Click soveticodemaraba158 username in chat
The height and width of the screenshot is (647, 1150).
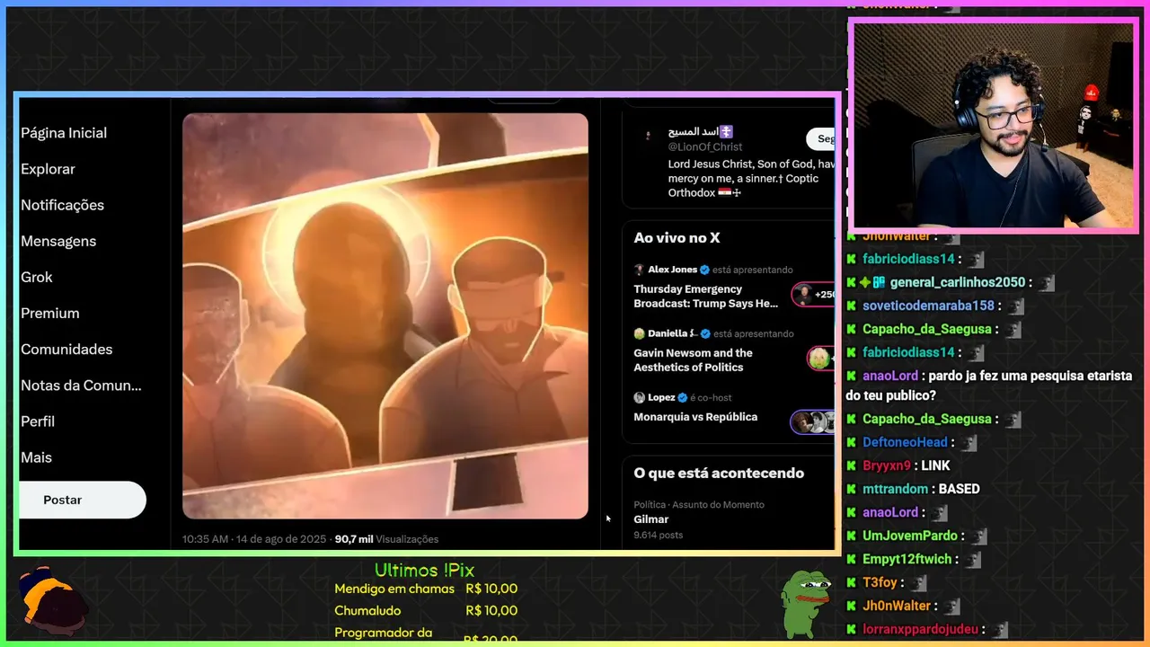click(928, 306)
